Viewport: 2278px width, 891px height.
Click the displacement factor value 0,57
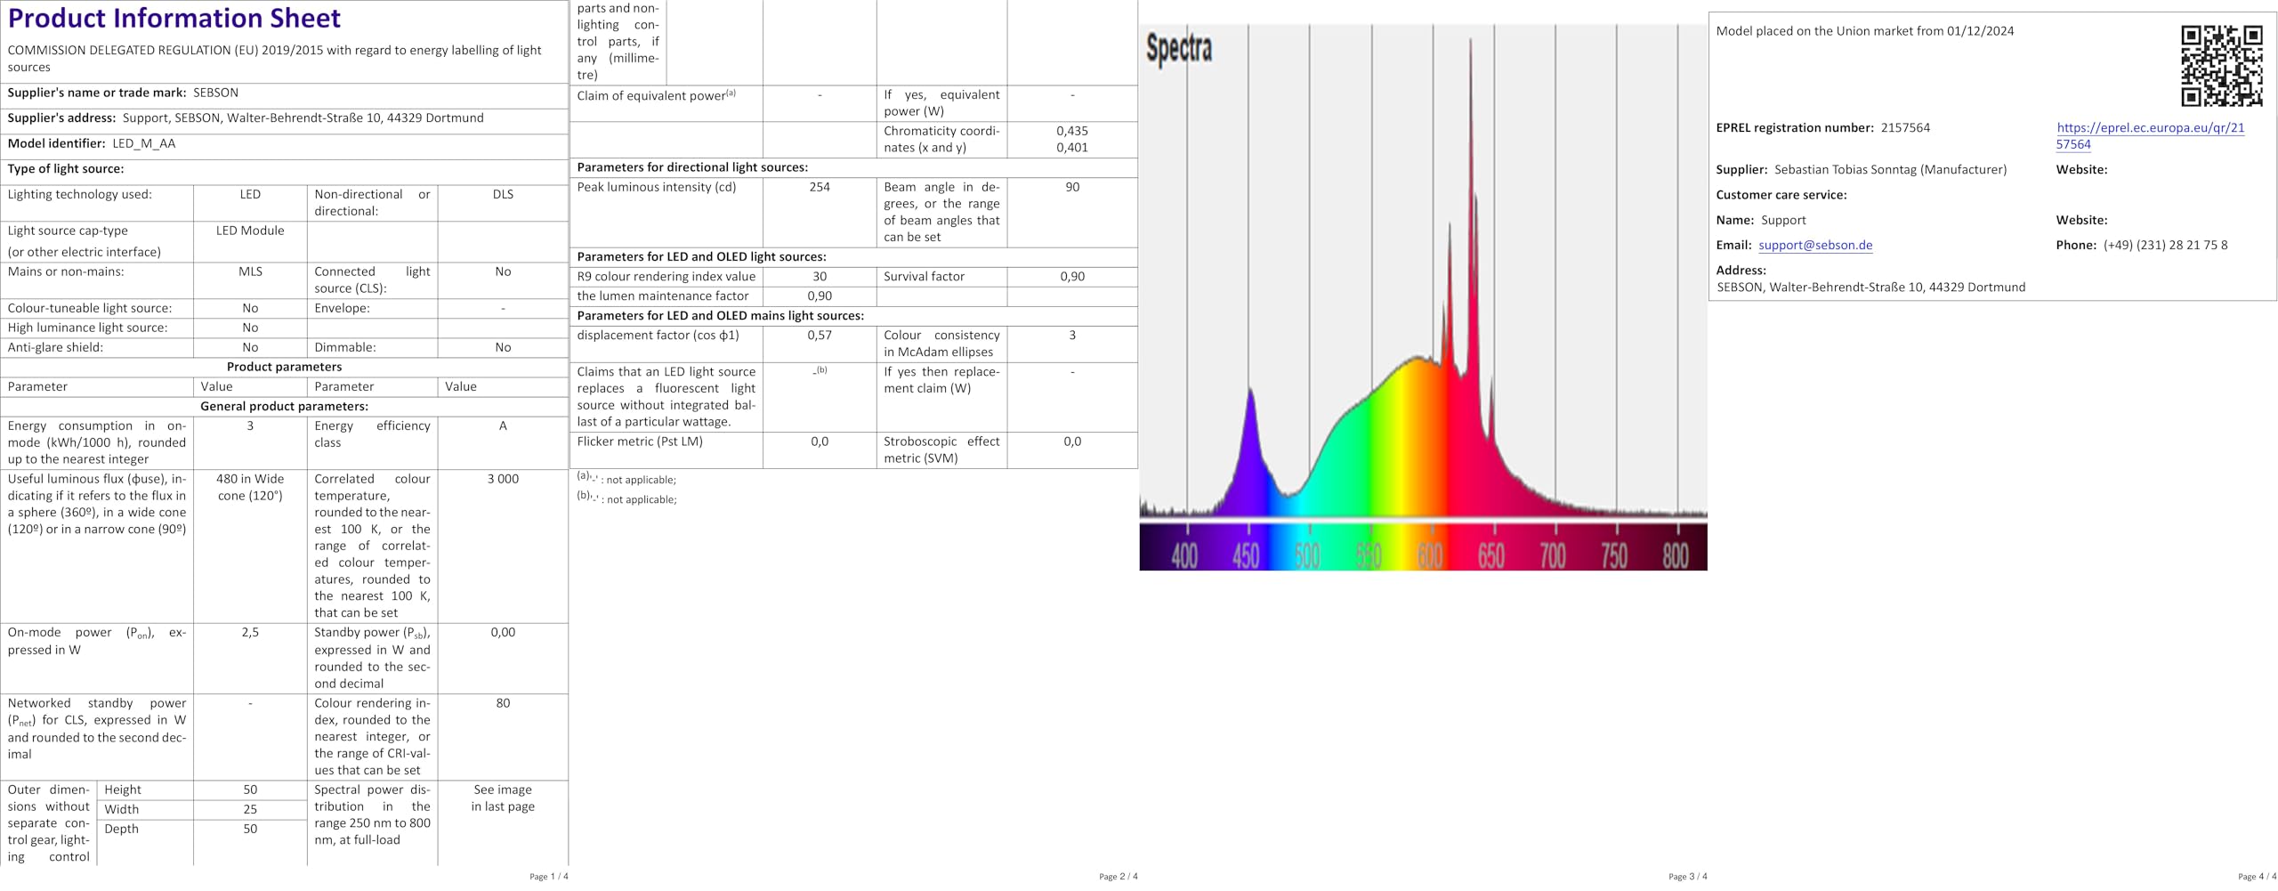(820, 336)
